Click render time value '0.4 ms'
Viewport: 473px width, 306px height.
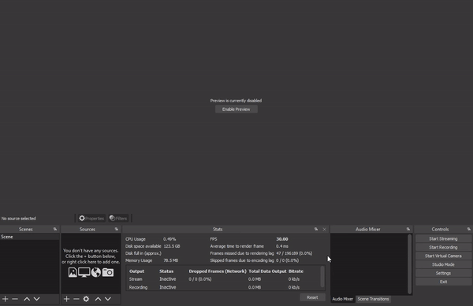tap(281, 246)
